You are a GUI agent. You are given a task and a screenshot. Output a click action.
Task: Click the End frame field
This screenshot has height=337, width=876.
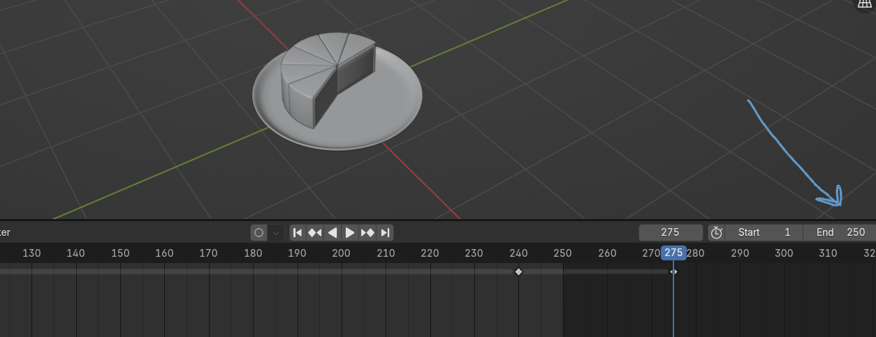click(840, 232)
